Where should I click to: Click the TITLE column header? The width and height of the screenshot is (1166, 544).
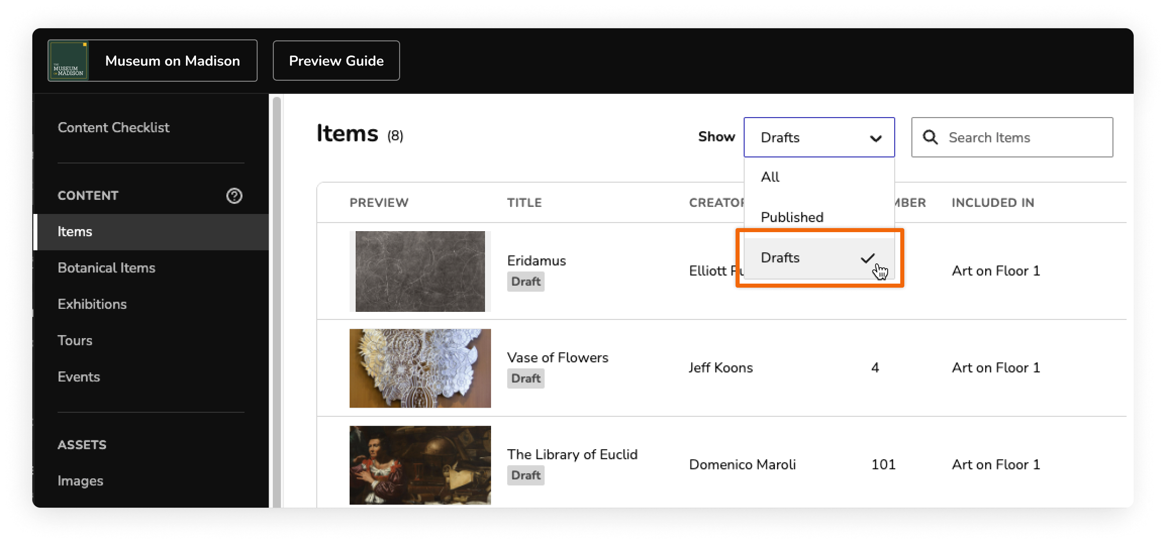[x=524, y=203]
